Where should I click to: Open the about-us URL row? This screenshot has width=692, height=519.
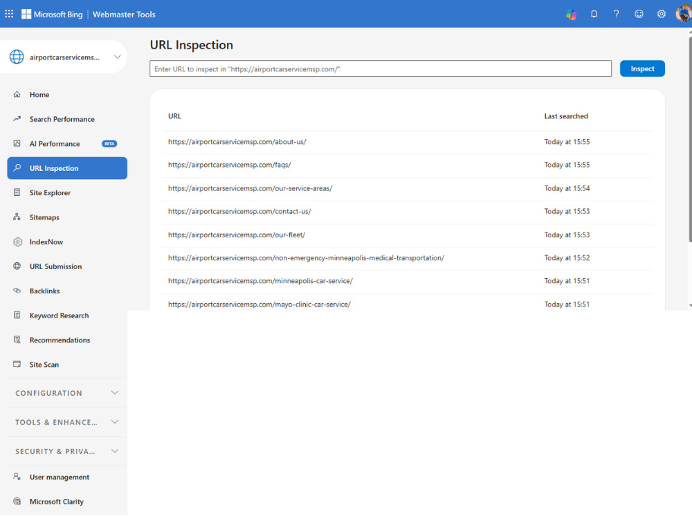point(407,142)
